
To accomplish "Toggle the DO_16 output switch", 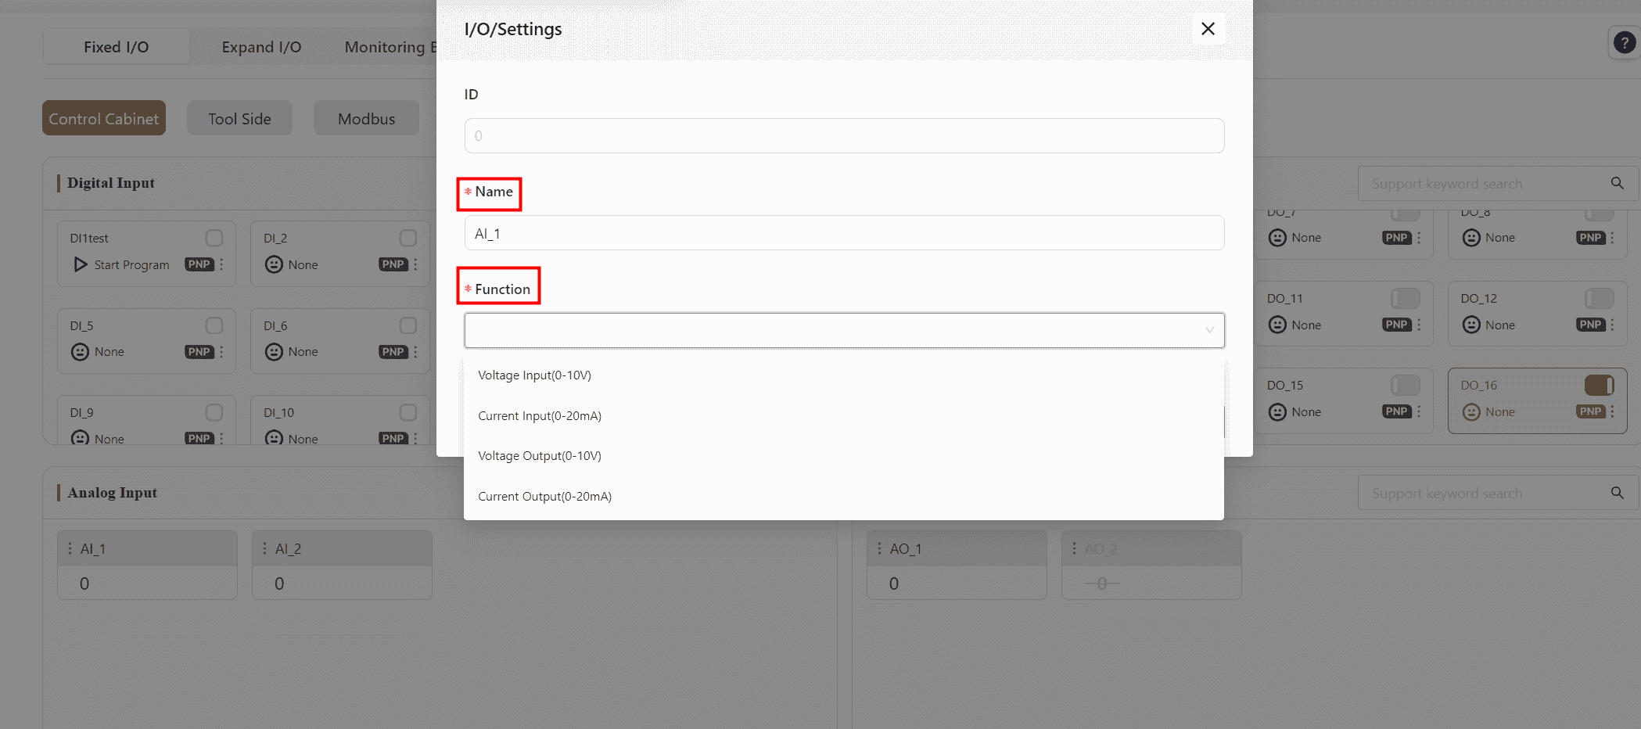I will point(1599,386).
